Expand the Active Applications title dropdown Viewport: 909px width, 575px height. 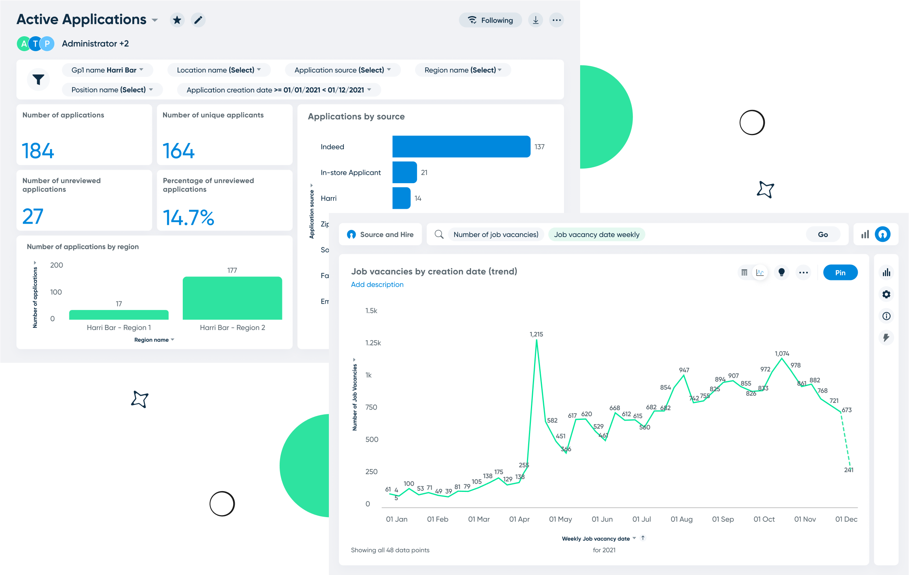click(x=154, y=20)
